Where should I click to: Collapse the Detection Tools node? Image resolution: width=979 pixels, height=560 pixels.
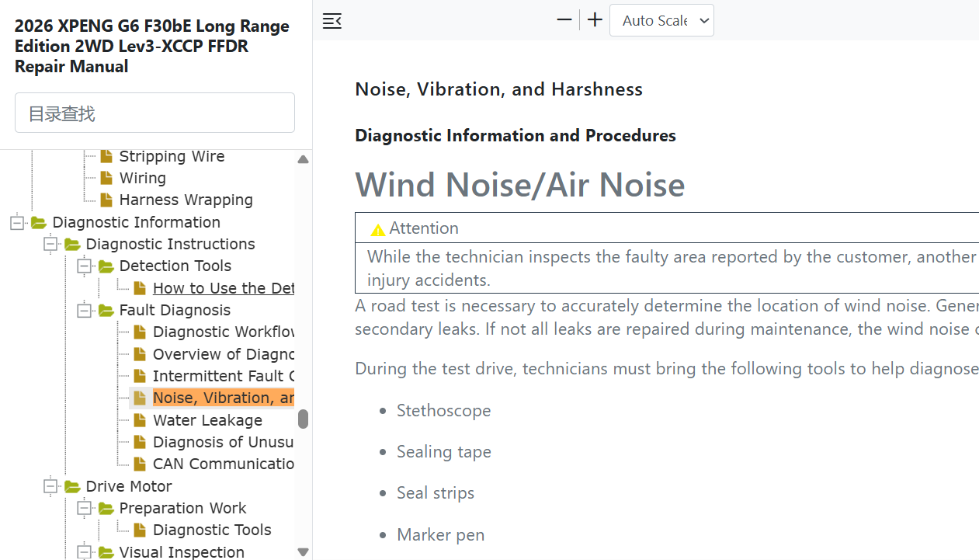84,266
